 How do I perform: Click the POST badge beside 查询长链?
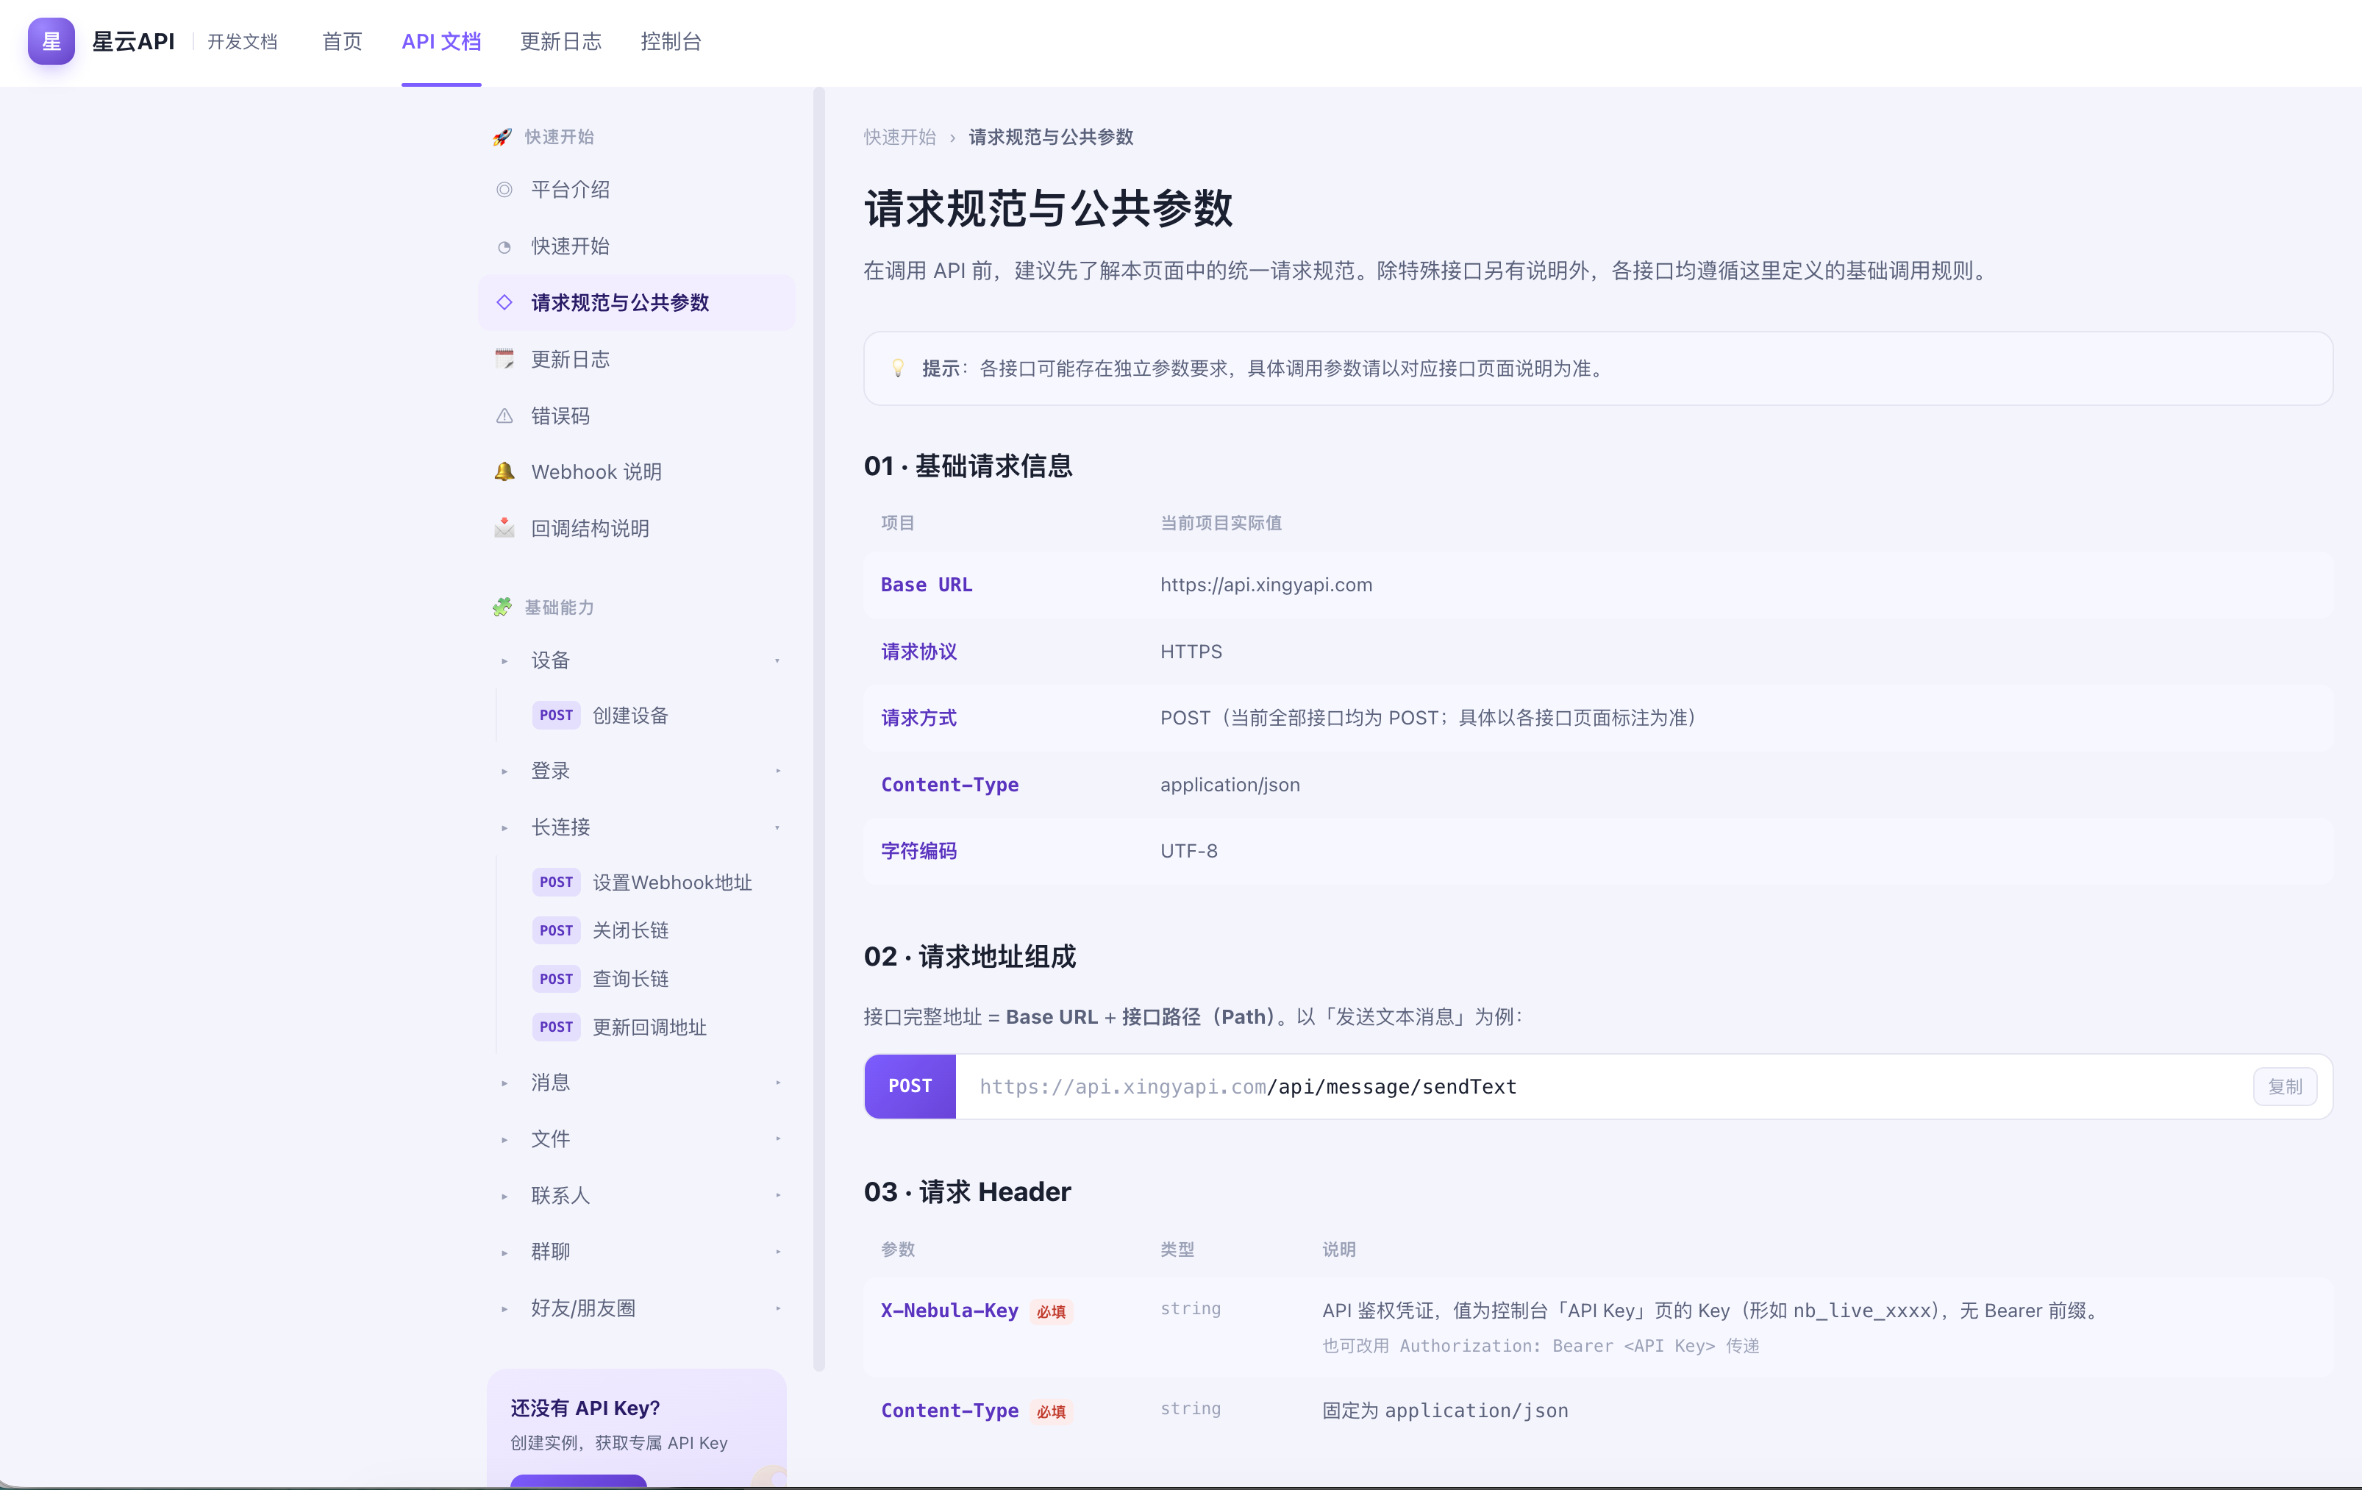[556, 979]
